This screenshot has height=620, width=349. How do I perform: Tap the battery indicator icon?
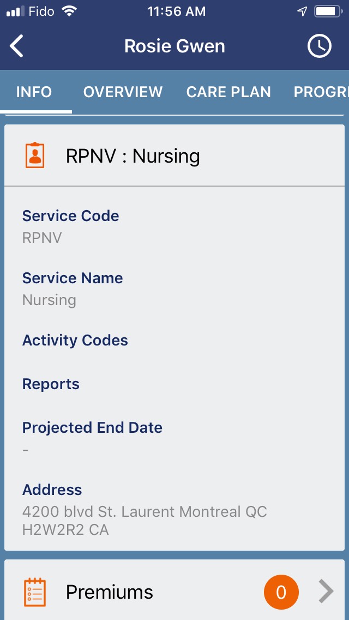(328, 11)
